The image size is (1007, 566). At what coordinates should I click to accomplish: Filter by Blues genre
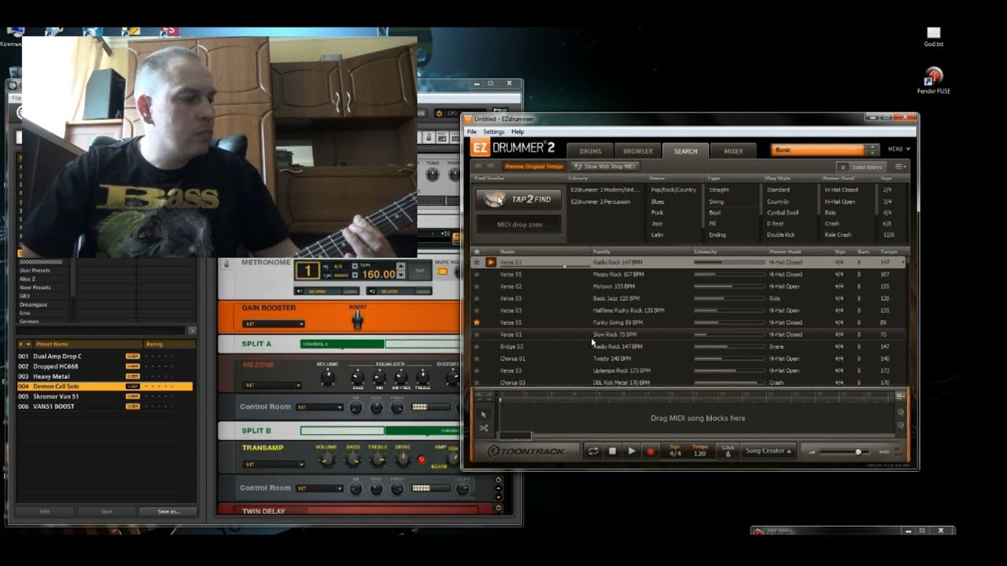658,201
